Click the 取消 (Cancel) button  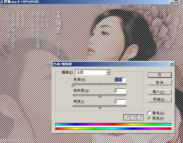point(160,83)
